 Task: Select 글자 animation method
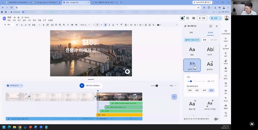coord(211,90)
